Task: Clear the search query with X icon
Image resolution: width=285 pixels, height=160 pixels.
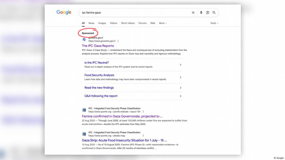Action: point(193,13)
